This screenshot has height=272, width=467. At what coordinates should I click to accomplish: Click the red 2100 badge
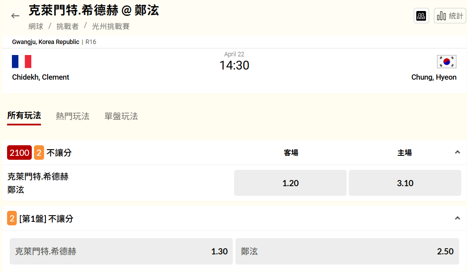click(19, 153)
